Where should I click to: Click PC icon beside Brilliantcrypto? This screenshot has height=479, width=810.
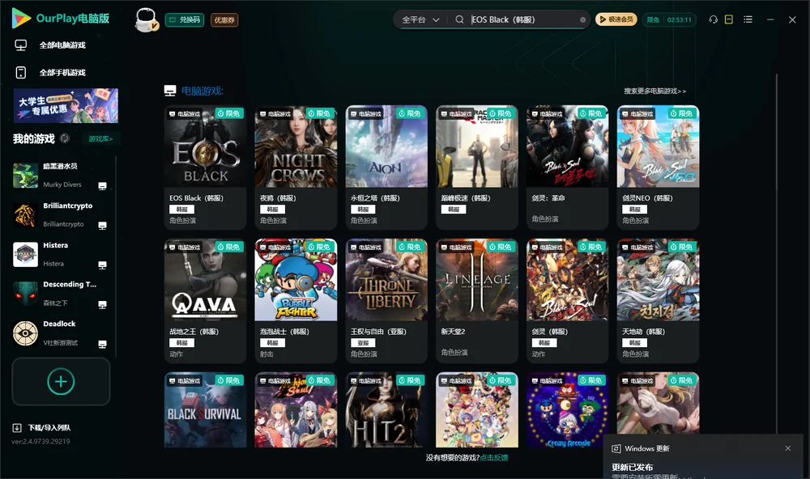(102, 226)
